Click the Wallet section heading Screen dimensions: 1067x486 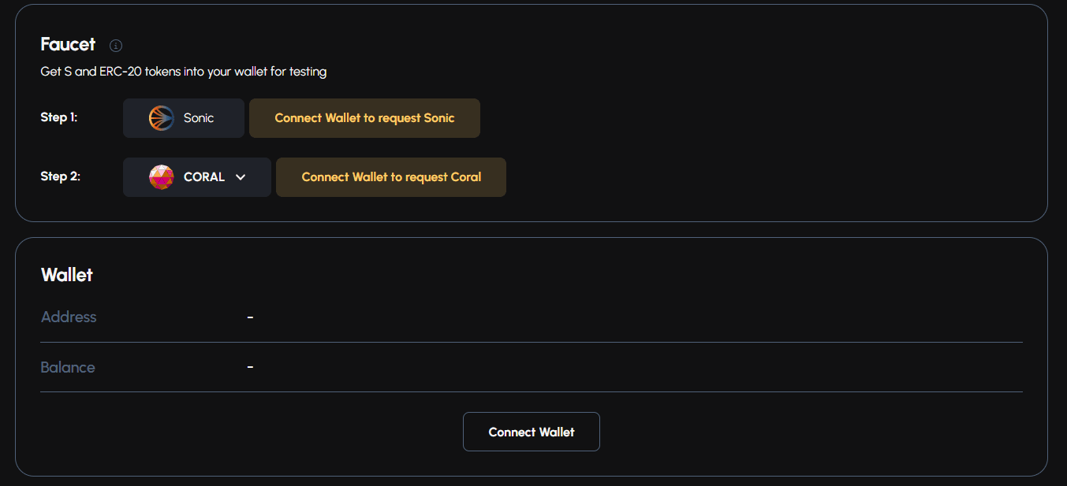(x=67, y=275)
